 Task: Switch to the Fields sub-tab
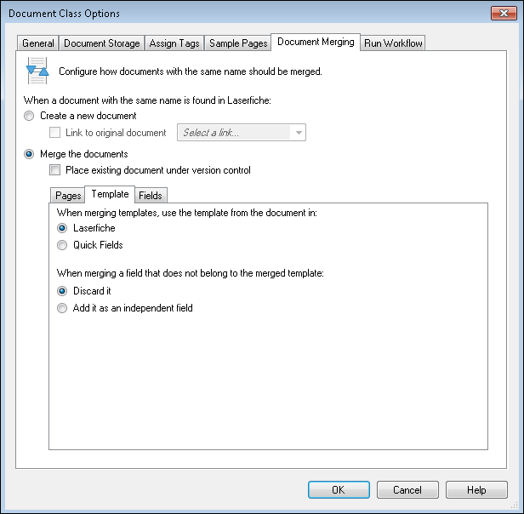pyautogui.click(x=151, y=195)
